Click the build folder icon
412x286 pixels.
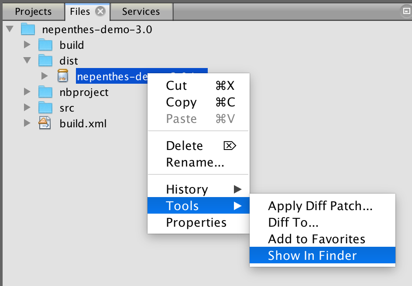pos(45,45)
